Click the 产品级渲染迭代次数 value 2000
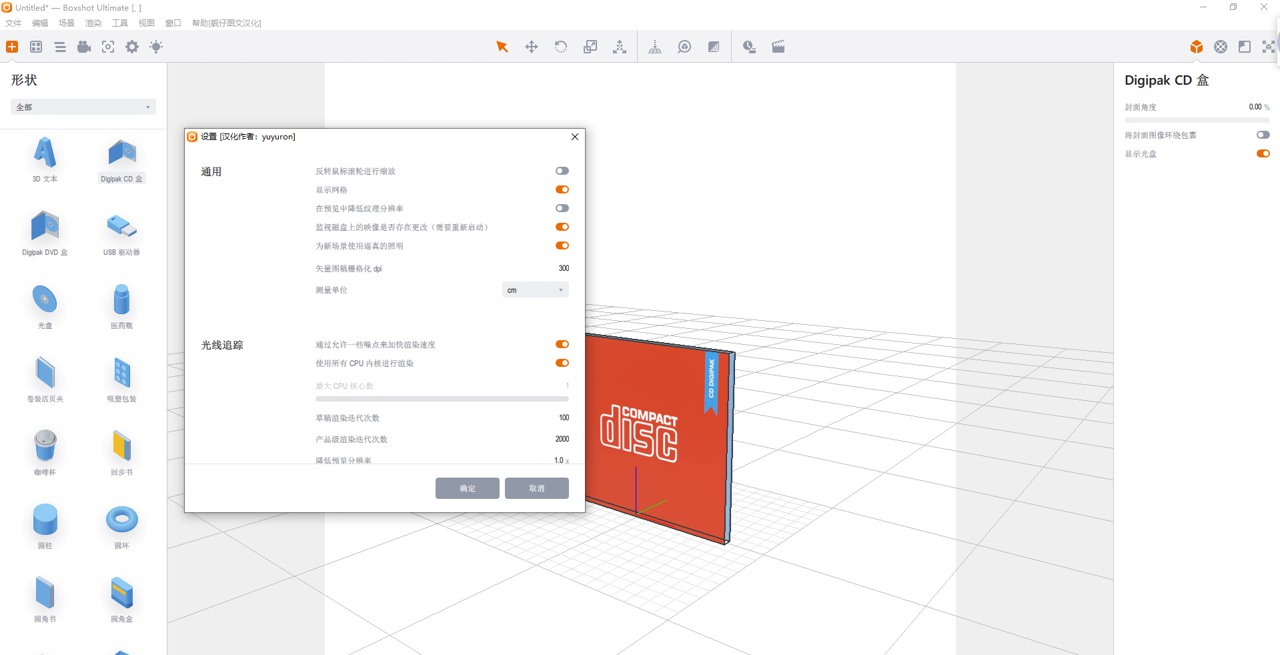The image size is (1280, 655). point(562,439)
